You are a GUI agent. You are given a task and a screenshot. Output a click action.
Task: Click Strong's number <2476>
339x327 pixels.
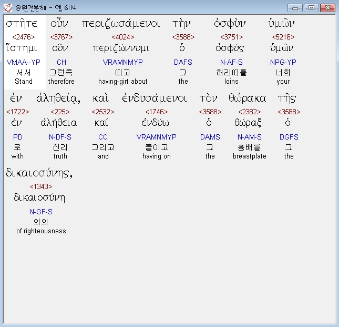pyautogui.click(x=24, y=37)
